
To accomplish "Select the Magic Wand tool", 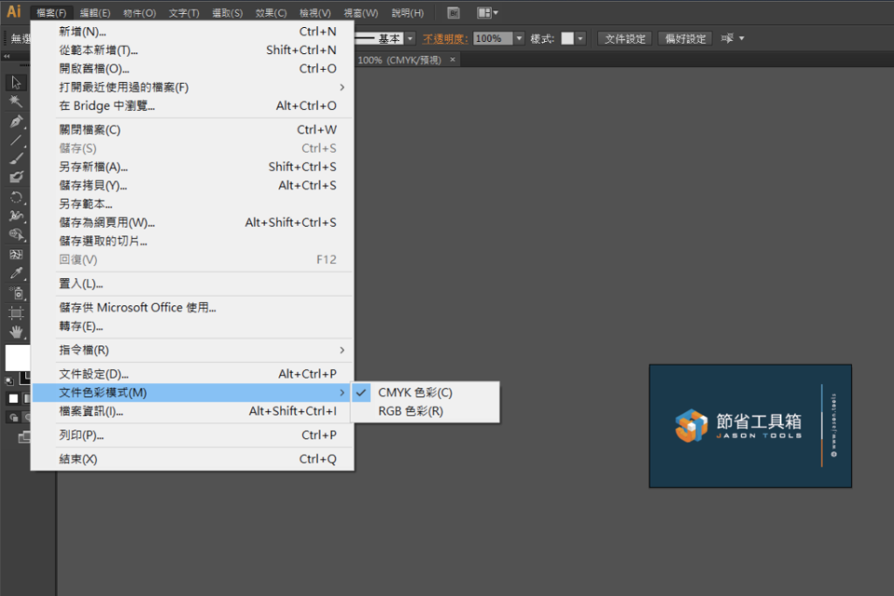I will pyautogui.click(x=16, y=102).
